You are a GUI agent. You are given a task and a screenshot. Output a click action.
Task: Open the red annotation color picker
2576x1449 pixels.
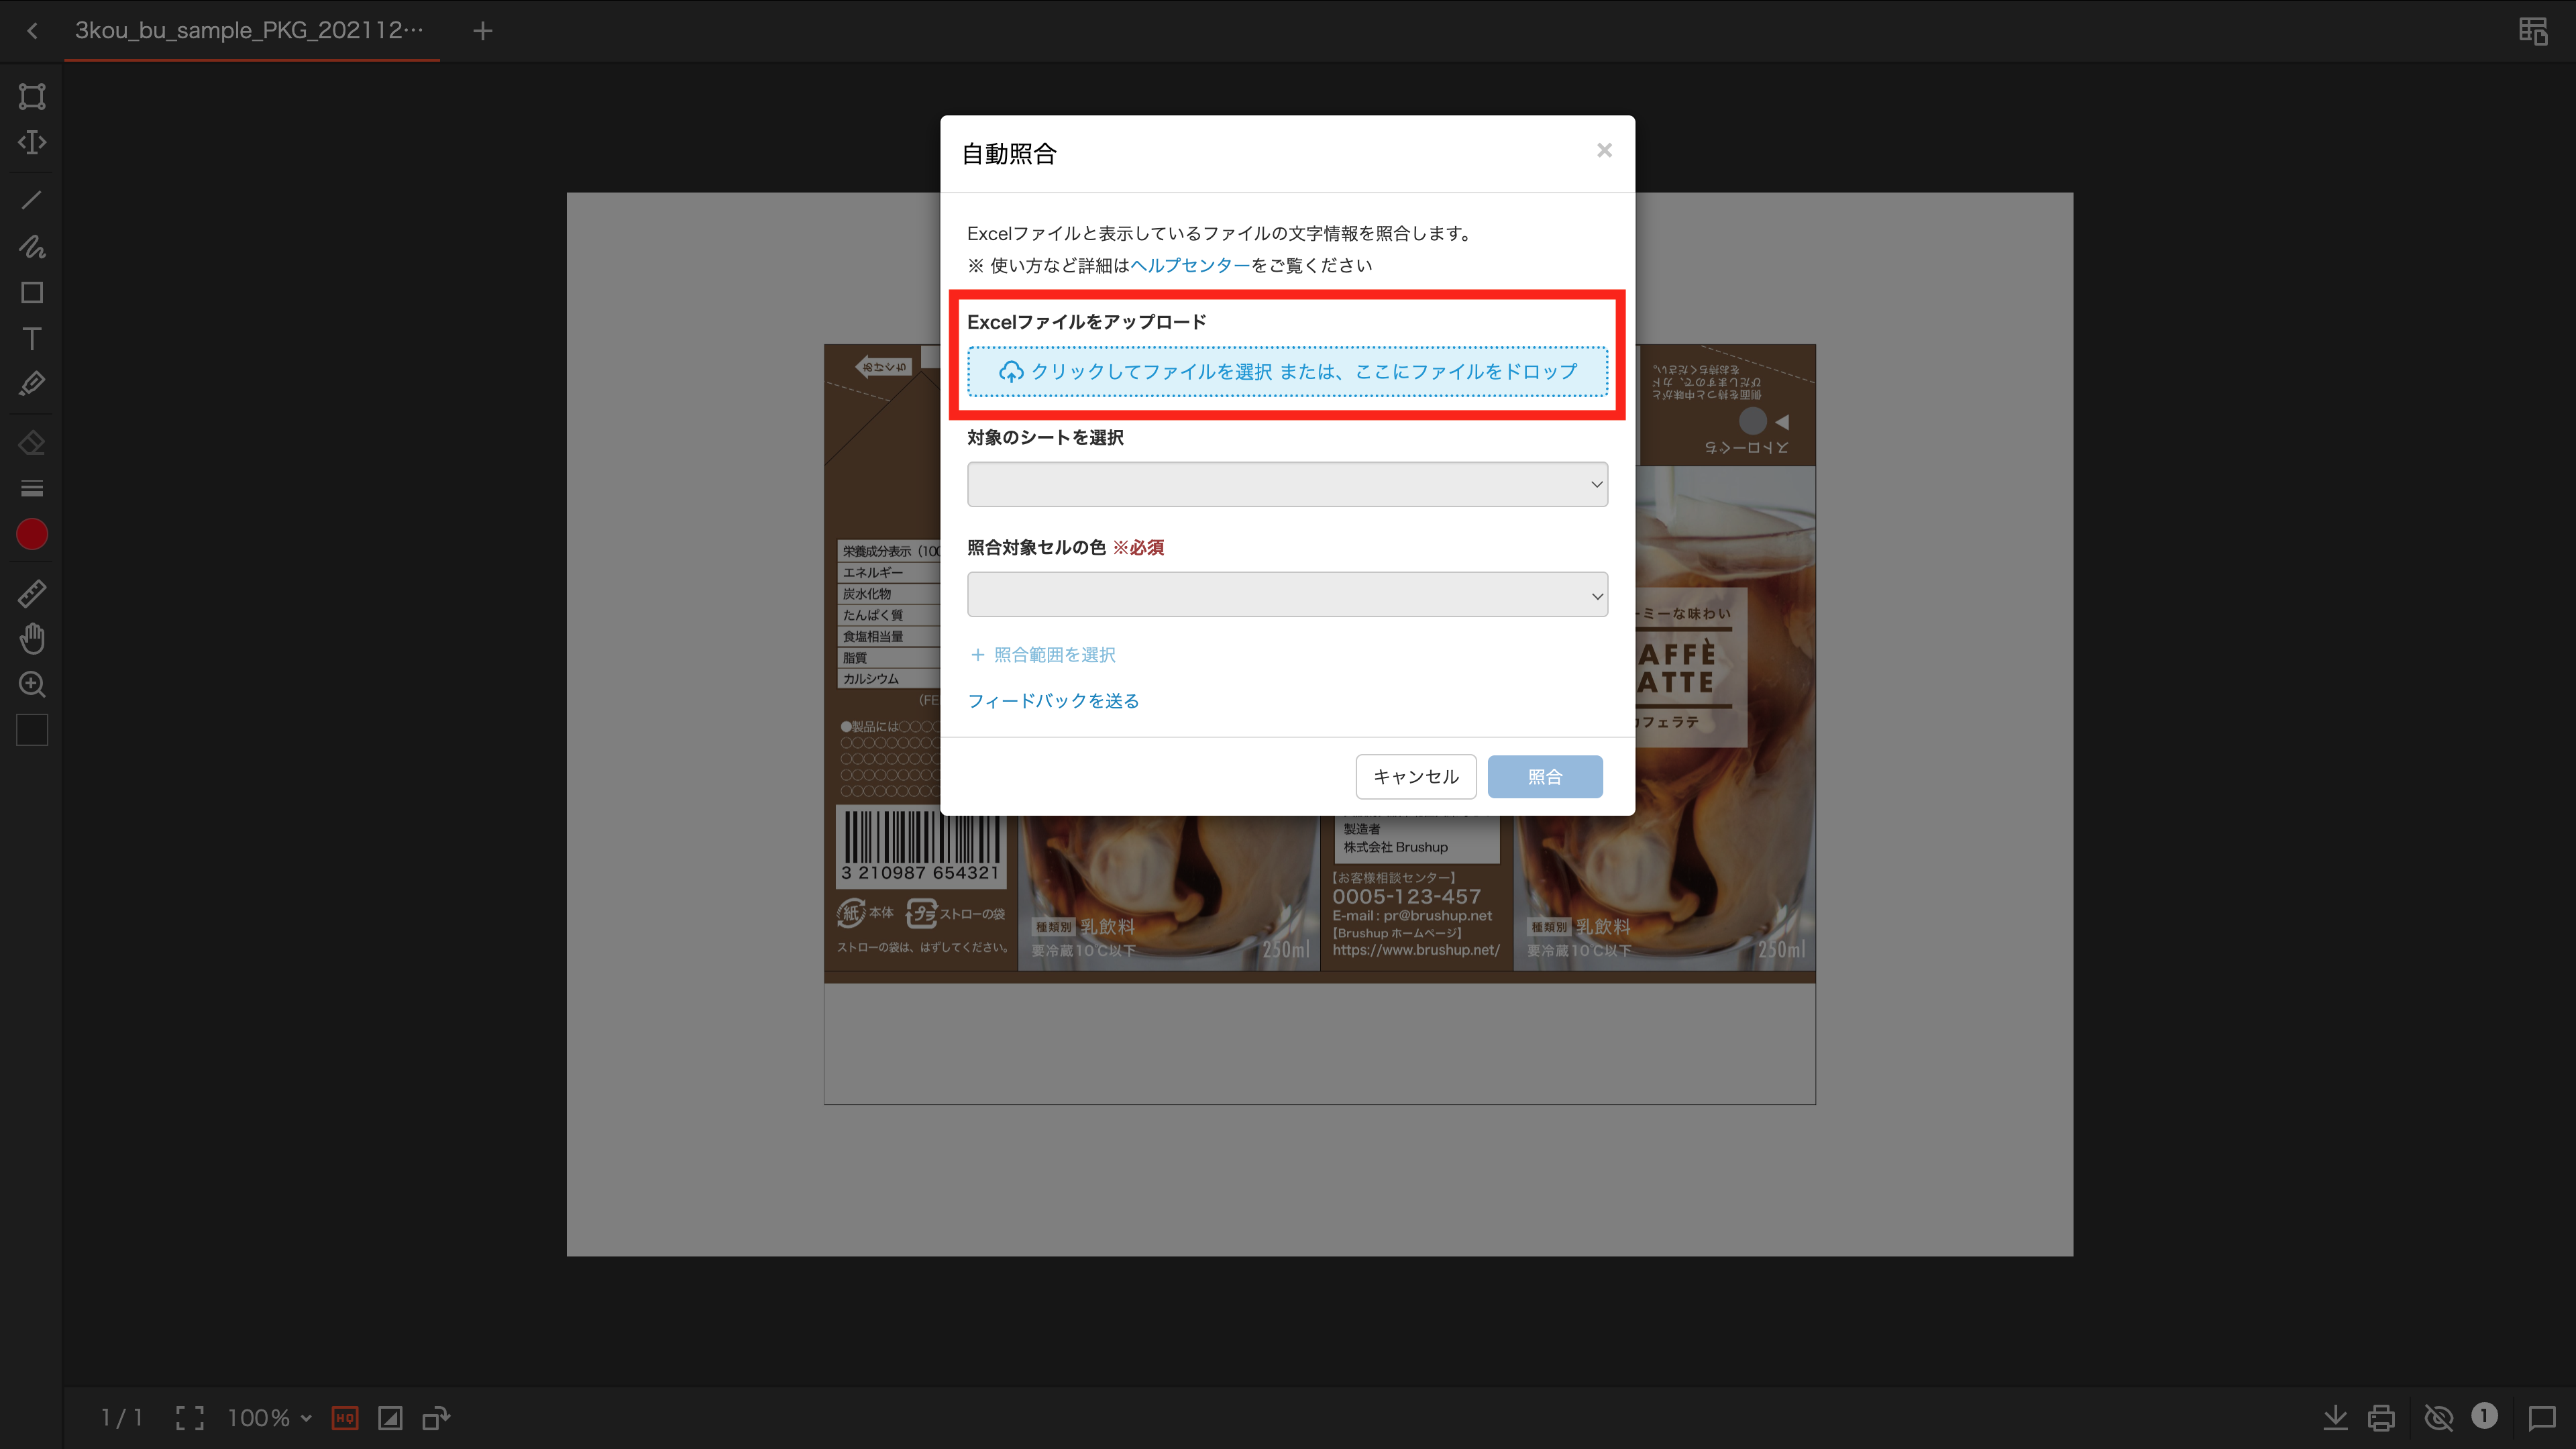[x=32, y=535]
